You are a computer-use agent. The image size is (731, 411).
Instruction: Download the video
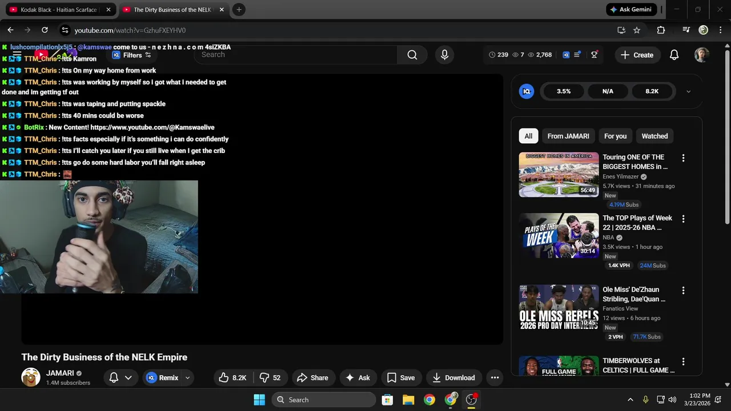pyautogui.click(x=454, y=377)
